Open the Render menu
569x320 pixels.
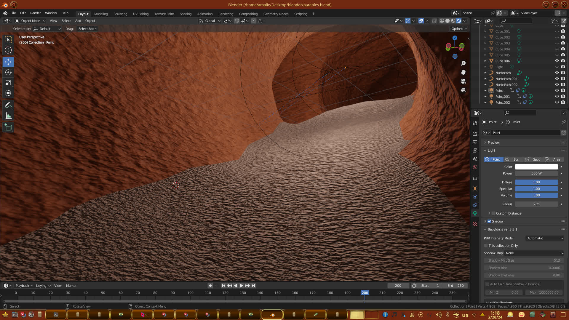(x=35, y=13)
